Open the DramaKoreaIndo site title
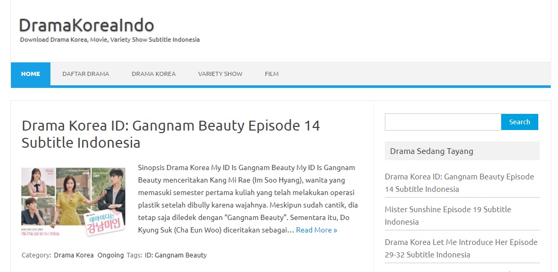 86,25
